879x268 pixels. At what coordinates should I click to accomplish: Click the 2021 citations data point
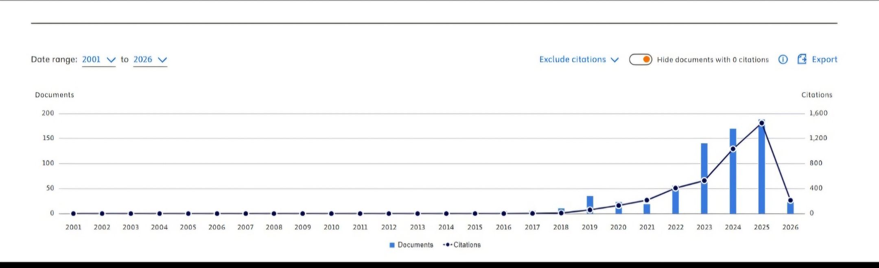point(647,200)
